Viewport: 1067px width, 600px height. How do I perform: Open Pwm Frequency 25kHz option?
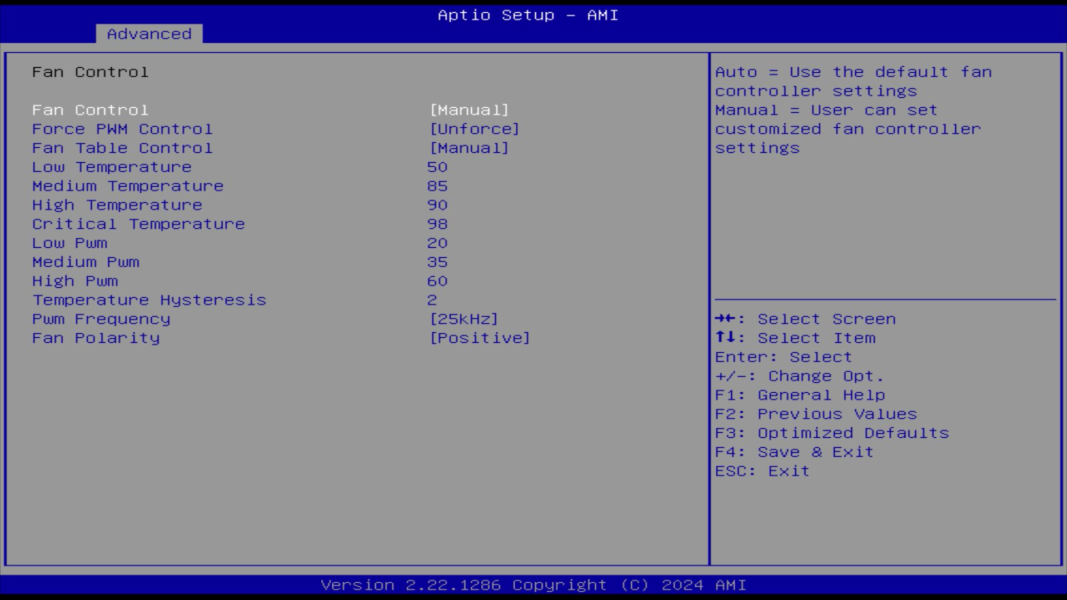464,319
